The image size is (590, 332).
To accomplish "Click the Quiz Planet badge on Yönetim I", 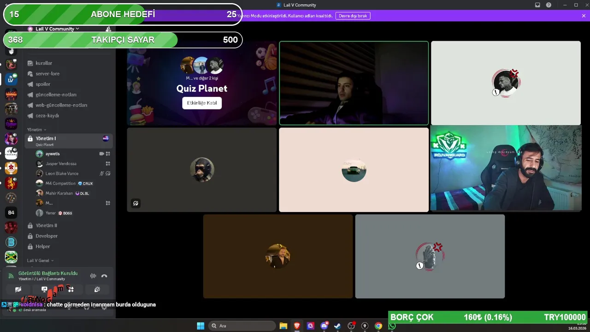I will (x=106, y=138).
